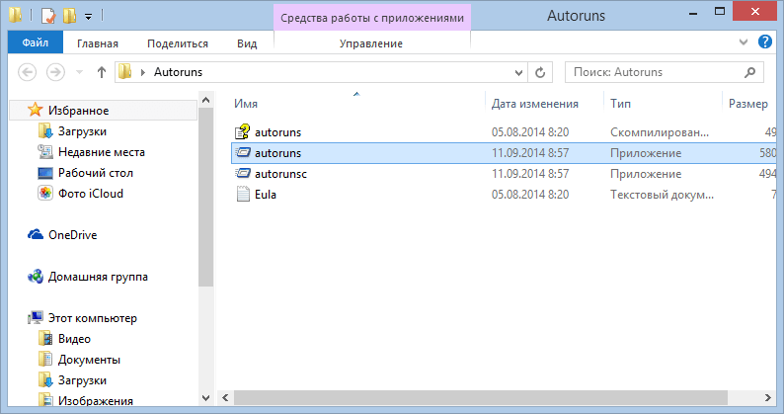Expand the address bar history dropdown
The width and height of the screenshot is (784, 414).
point(518,72)
